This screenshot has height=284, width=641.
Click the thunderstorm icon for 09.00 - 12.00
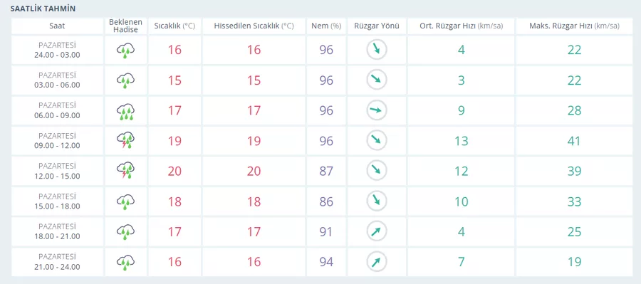click(x=125, y=141)
